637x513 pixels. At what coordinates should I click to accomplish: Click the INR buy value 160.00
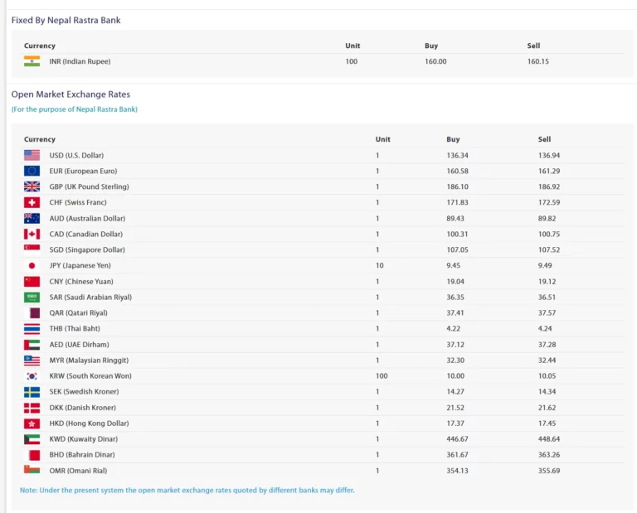click(x=435, y=61)
